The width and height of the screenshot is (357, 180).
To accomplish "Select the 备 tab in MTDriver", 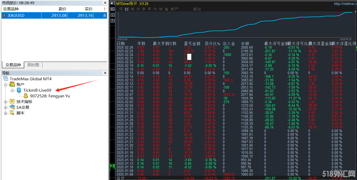I will point(166,9).
